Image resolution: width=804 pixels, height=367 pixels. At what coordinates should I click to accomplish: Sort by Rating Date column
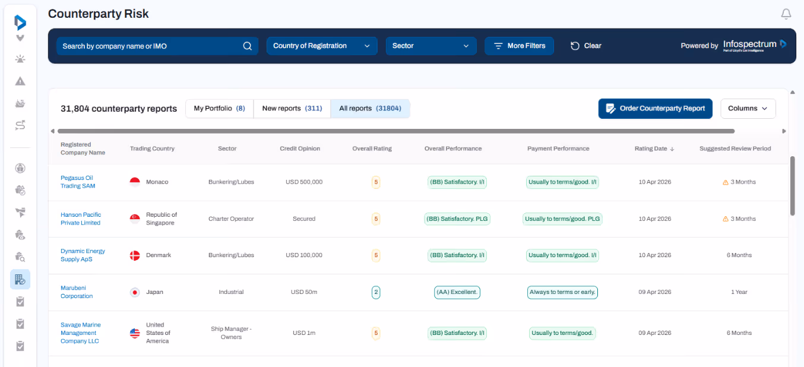point(654,148)
